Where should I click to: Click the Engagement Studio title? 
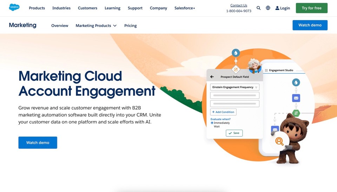pos(281,70)
